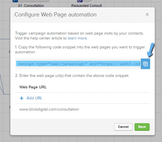This screenshot has width=162, height=142.
Task: Close the Configure Web Page automation dialog
Action: click(147, 14)
